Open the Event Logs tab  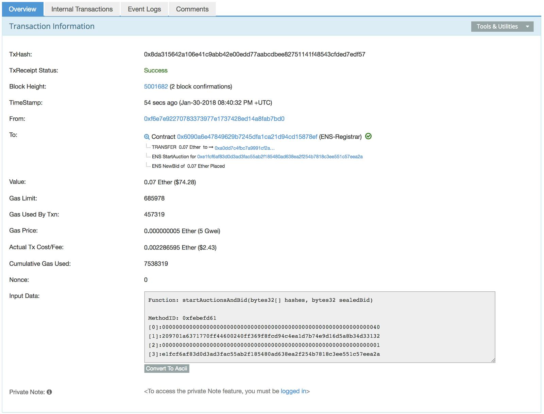[x=144, y=9]
